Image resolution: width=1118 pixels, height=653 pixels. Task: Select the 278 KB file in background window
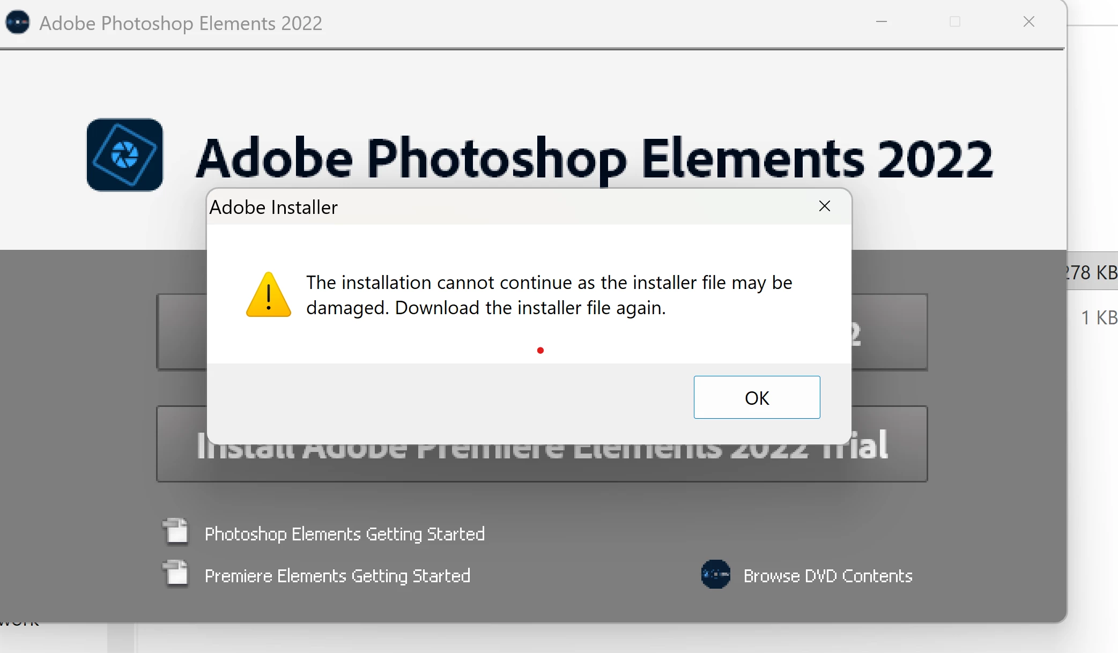[1092, 272]
